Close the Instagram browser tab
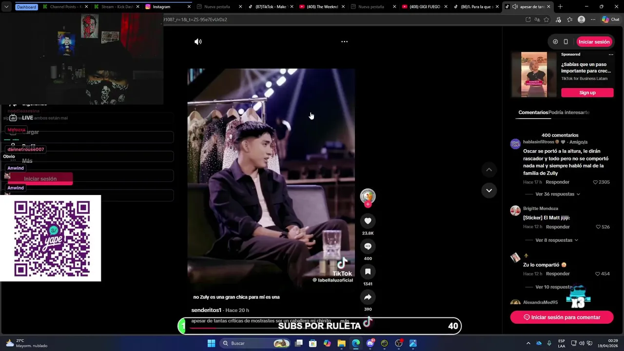Screen dimensions: 624x351 (189, 7)
